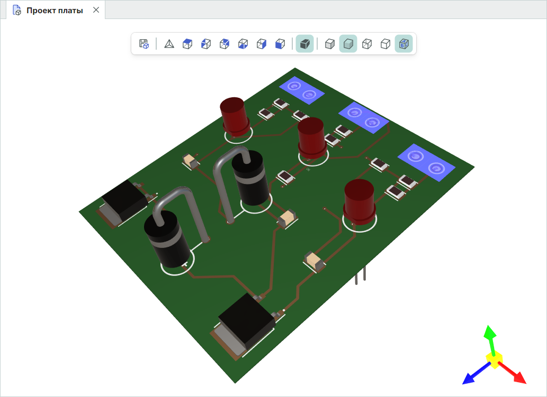This screenshot has width=547, height=397.
Task: Toggle the dark cube perspective mode
Action: (304, 44)
